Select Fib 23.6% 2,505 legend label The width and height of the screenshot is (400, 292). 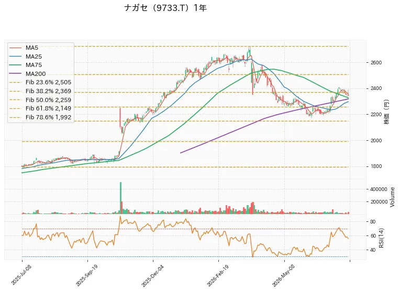coord(49,82)
